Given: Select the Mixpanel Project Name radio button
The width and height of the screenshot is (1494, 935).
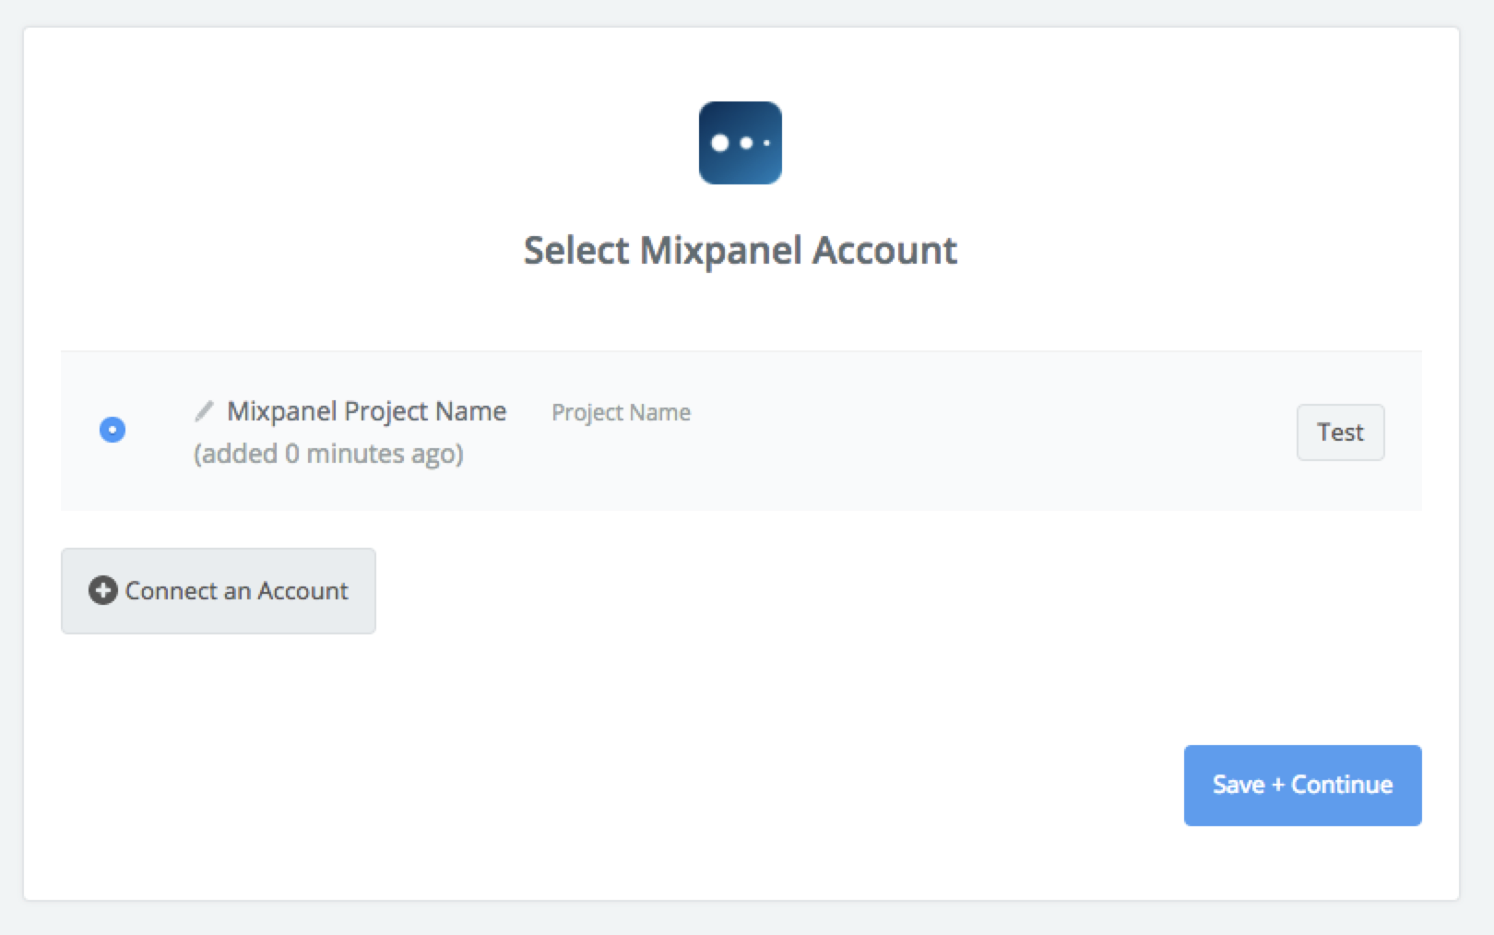Looking at the screenshot, I should (113, 430).
